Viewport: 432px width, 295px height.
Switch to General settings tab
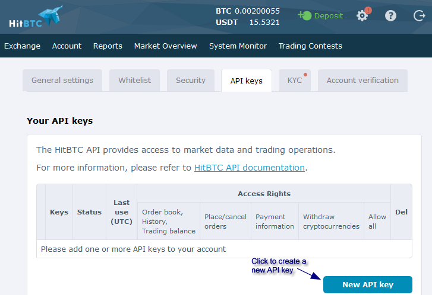62,80
